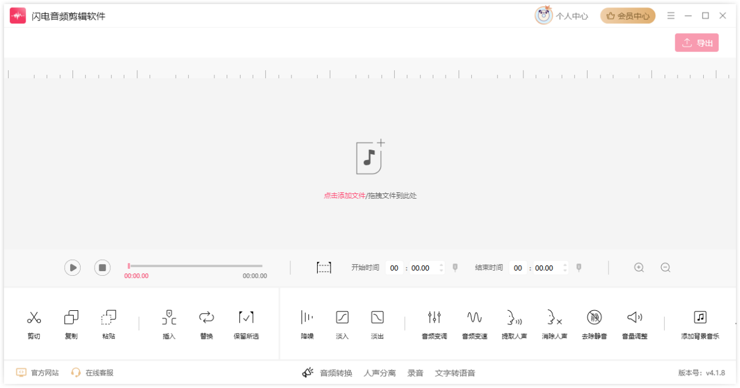Screen dimensions: 740x388
Task: Decrease start time with down stepper
Action: 441,271
